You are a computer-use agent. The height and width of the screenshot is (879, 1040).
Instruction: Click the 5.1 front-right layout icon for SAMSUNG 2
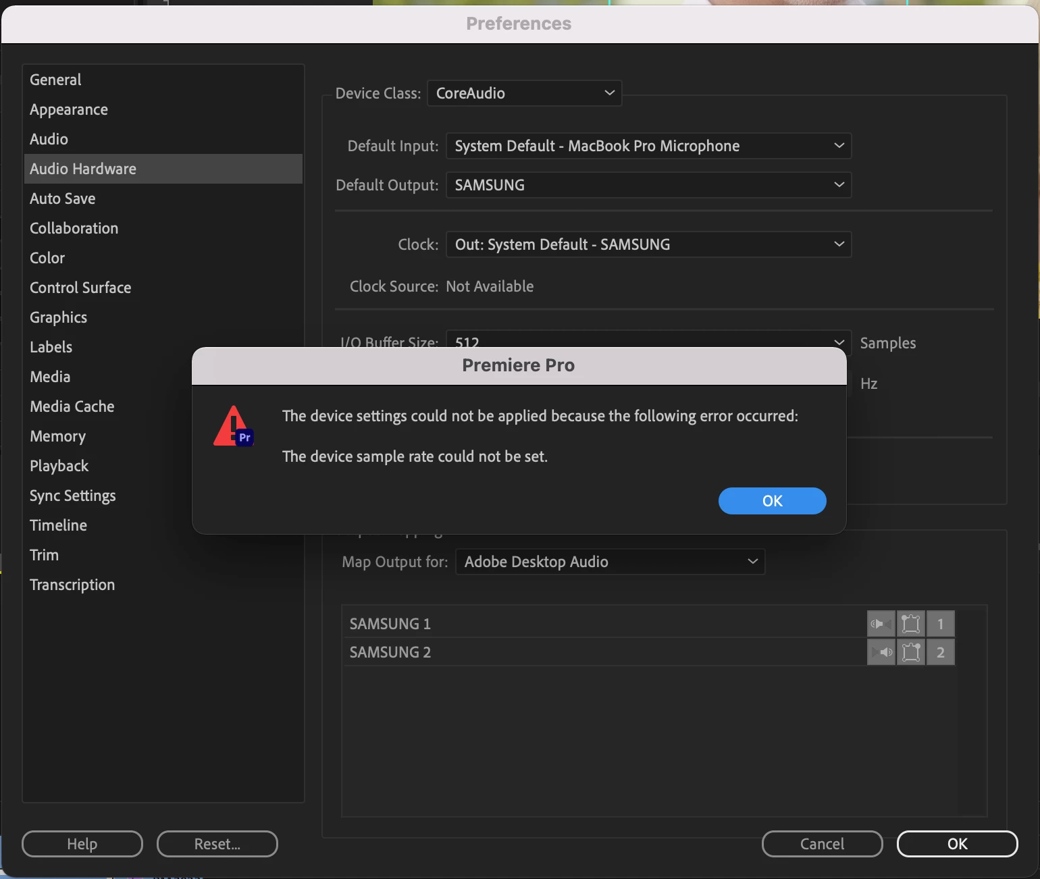[x=911, y=652]
